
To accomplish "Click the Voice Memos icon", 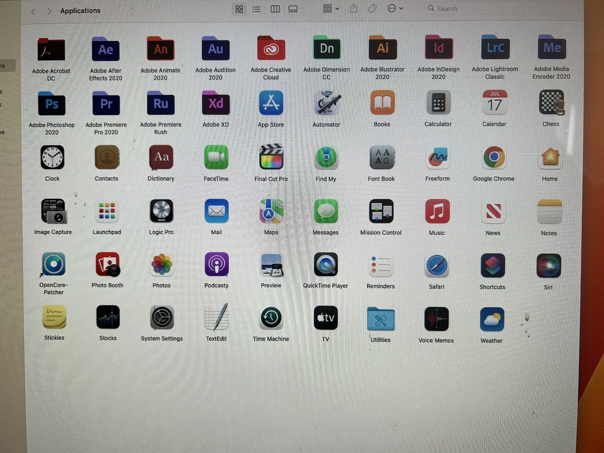I will 436,319.
